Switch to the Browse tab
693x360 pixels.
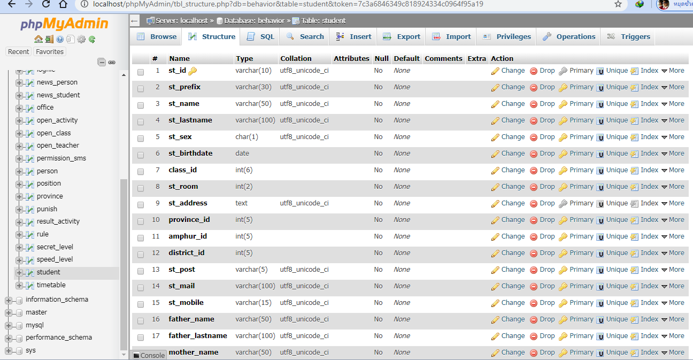[x=157, y=37]
